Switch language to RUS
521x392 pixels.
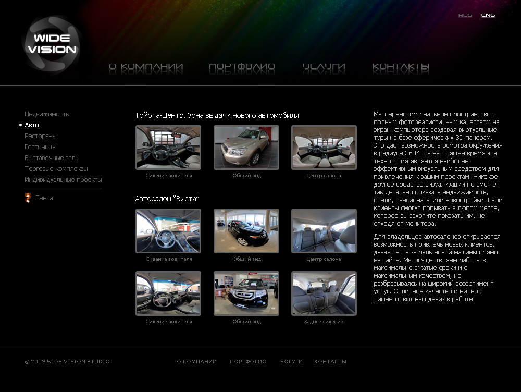pyautogui.click(x=465, y=15)
